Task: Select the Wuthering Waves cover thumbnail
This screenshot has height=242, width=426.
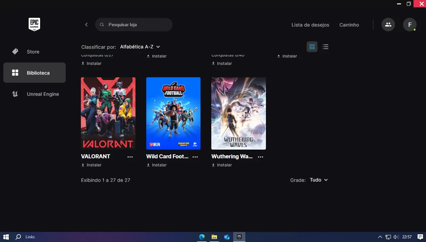Action: pyautogui.click(x=239, y=113)
